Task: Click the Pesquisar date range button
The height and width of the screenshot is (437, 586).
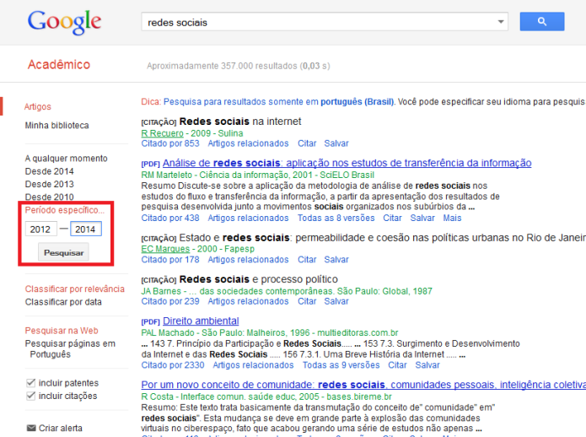Action: tap(63, 252)
